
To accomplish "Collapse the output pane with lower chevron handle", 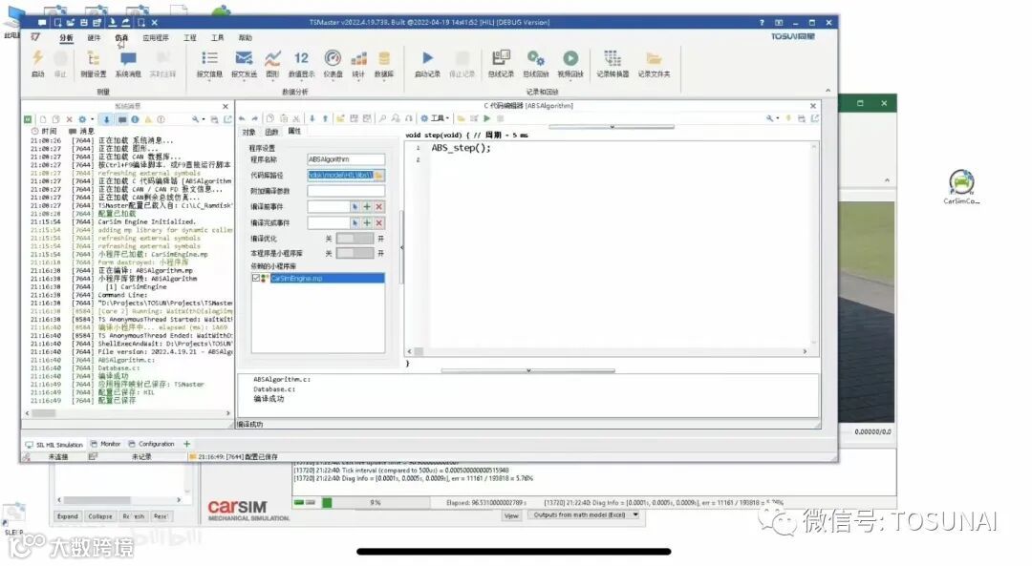I will click(x=527, y=370).
